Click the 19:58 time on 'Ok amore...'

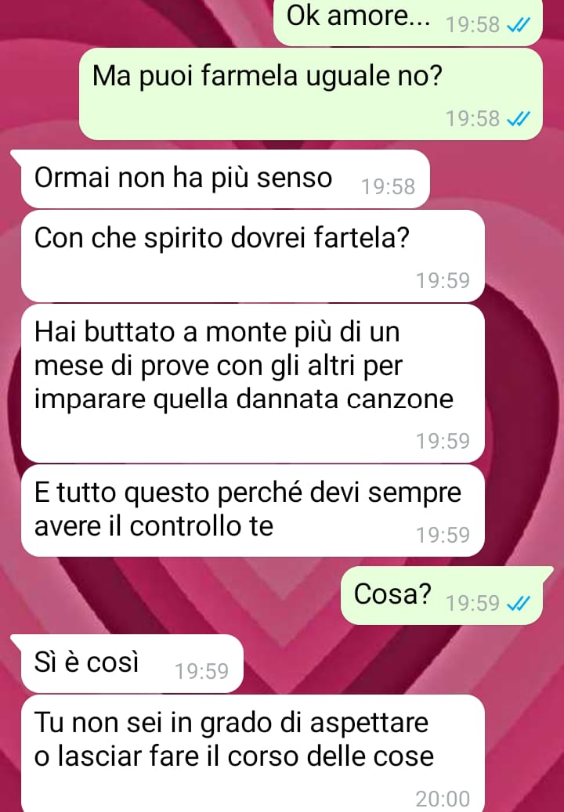(x=472, y=25)
